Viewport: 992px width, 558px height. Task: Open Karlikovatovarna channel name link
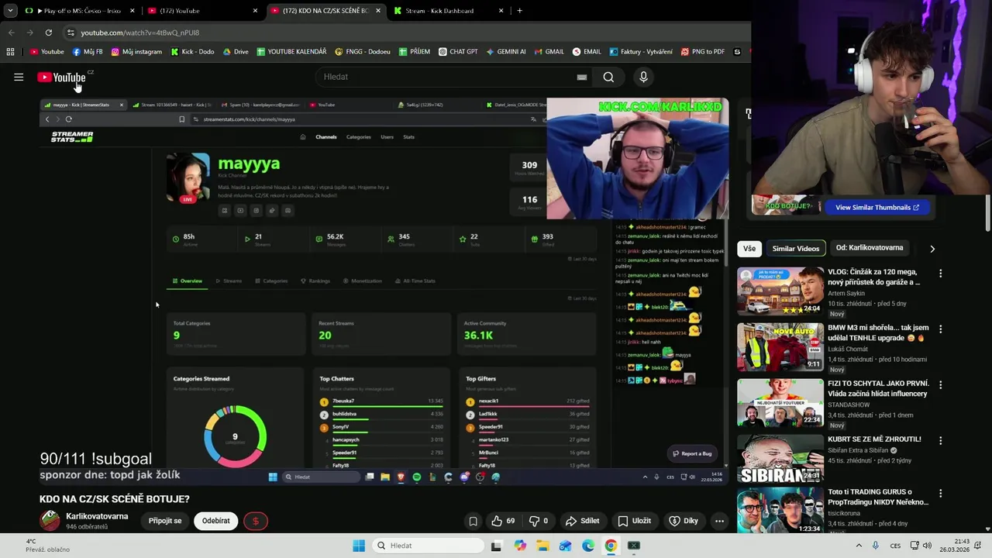pos(97,516)
